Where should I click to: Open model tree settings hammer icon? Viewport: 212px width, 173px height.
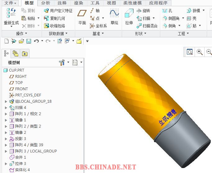pyautogui.click(x=62, y=63)
